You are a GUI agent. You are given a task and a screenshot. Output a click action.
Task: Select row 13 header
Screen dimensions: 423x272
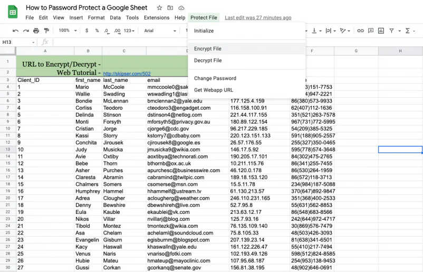pos(8,149)
